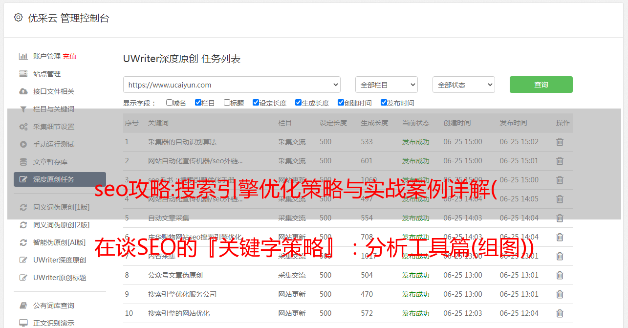628x328 pixels.
Task: Click publish time 06-25 15:02
Action: click(x=519, y=142)
